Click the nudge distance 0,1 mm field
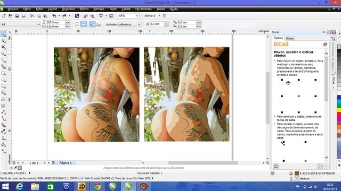 click(157, 24)
